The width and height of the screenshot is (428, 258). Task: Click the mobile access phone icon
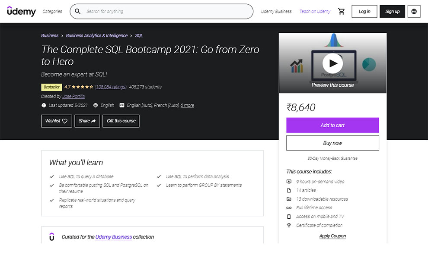[289, 217]
